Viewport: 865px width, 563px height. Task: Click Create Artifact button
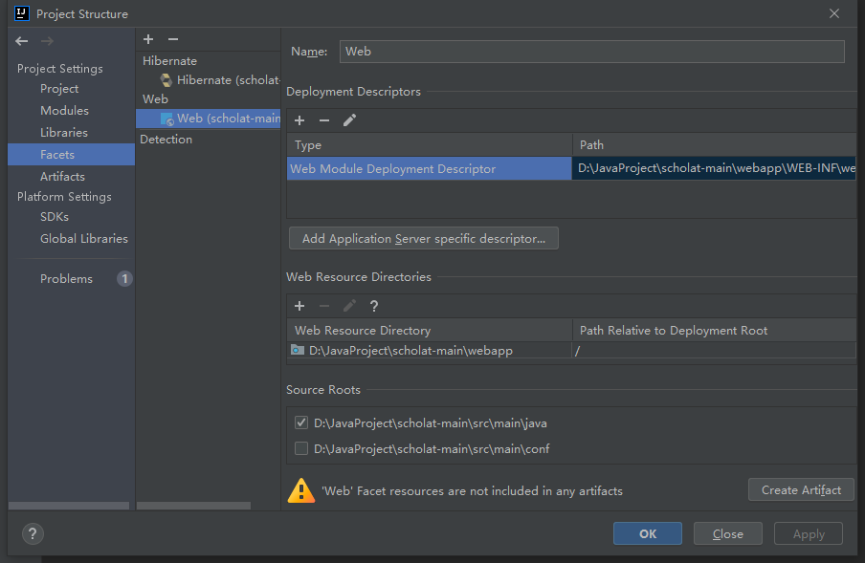point(801,489)
